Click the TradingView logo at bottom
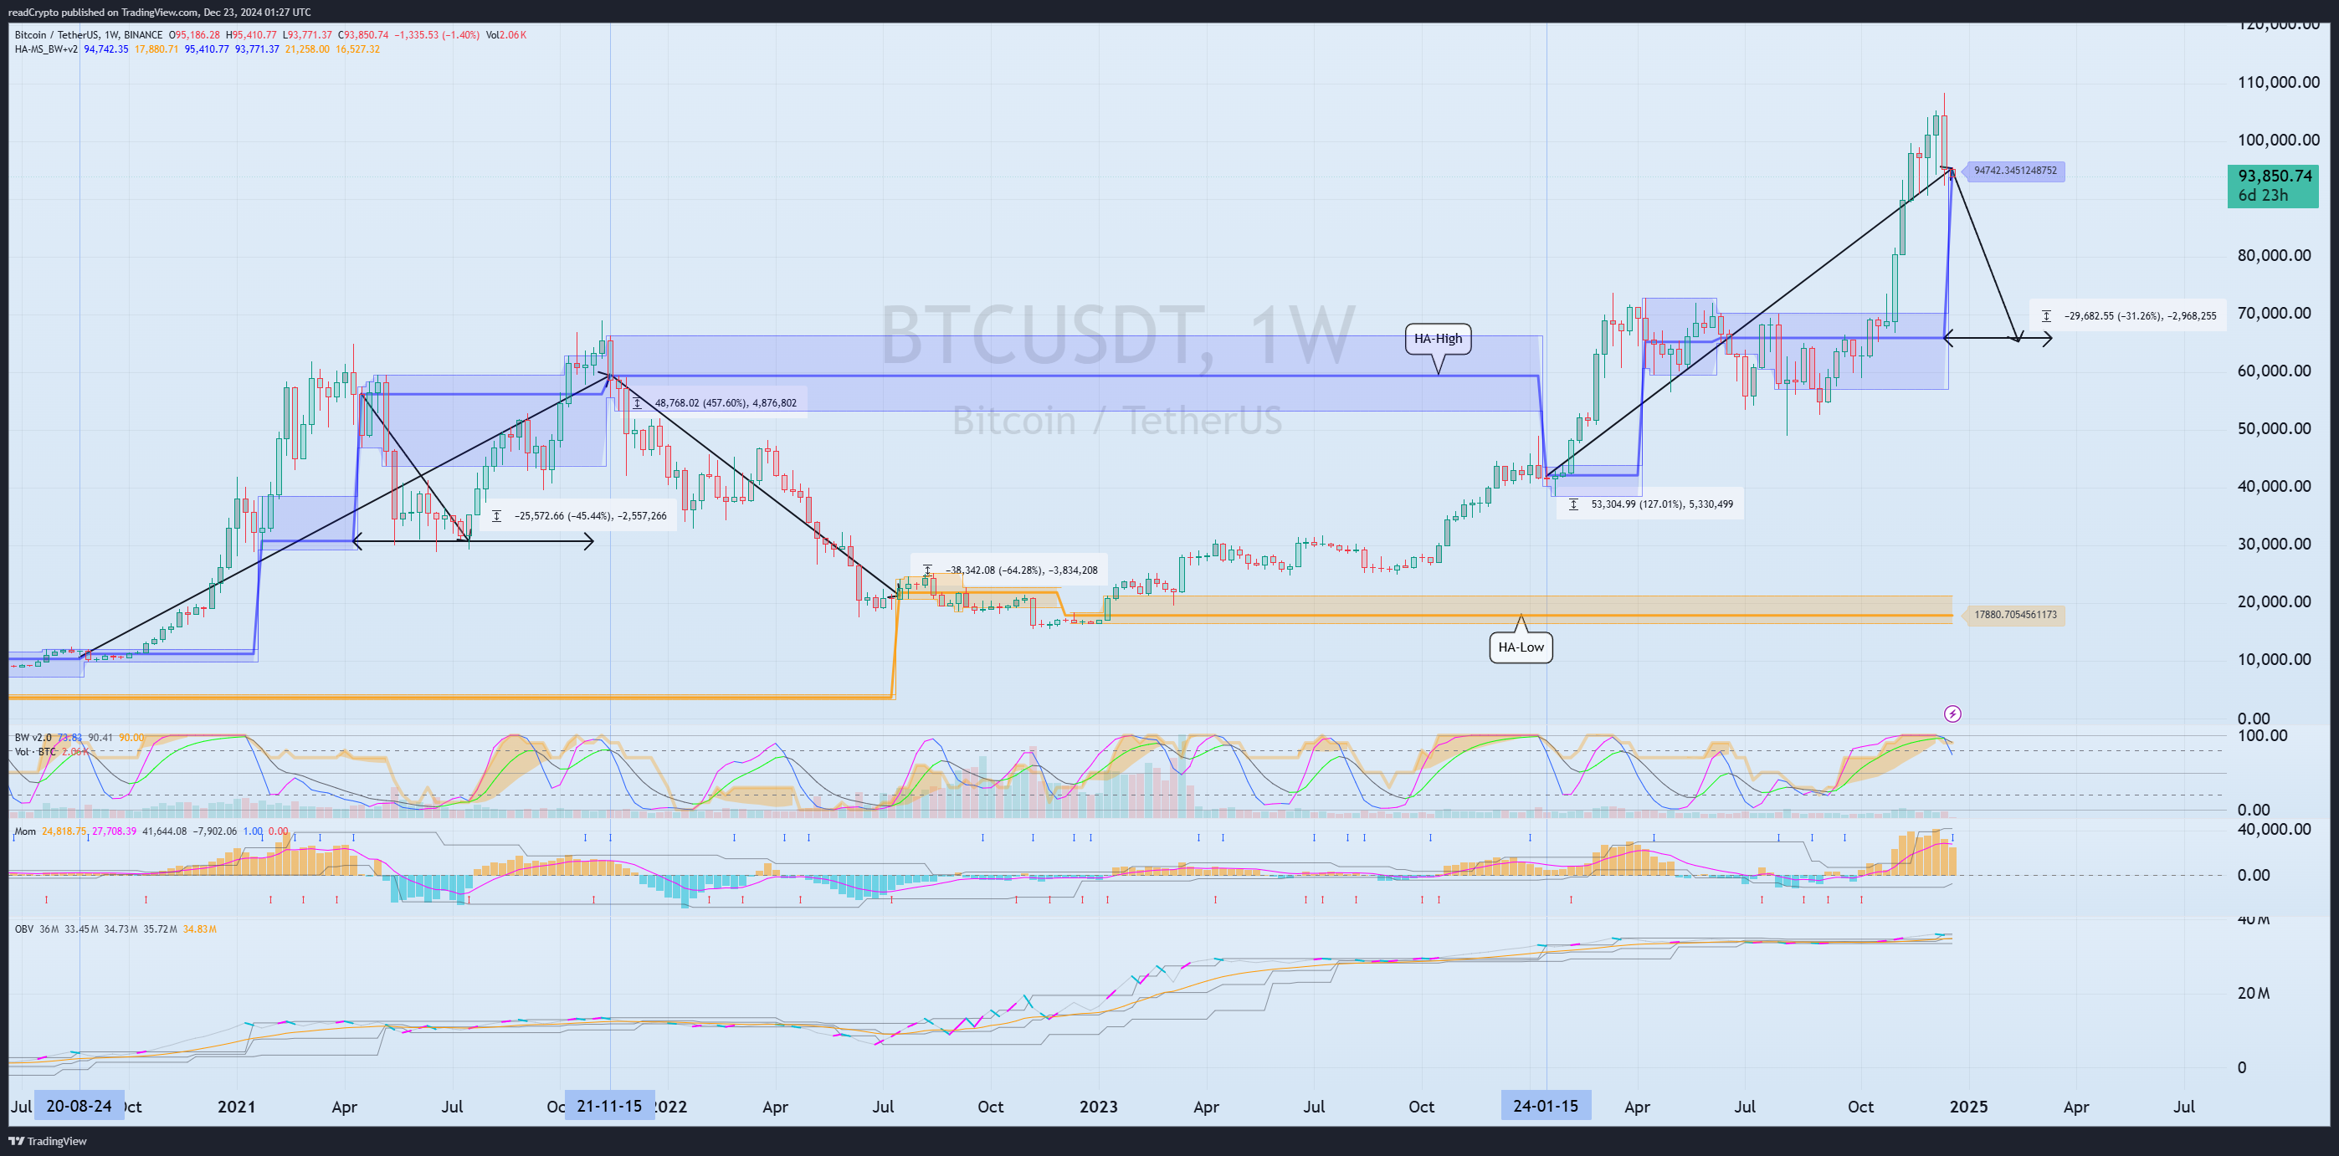Viewport: 2339px width, 1156px height. (x=49, y=1142)
